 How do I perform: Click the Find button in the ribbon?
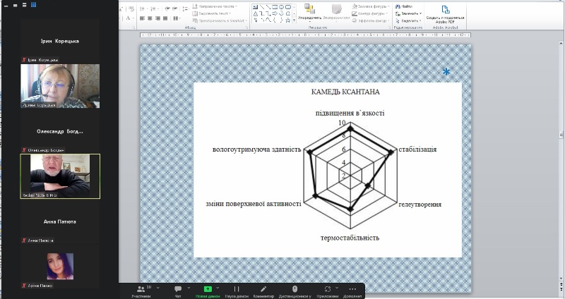point(405,6)
